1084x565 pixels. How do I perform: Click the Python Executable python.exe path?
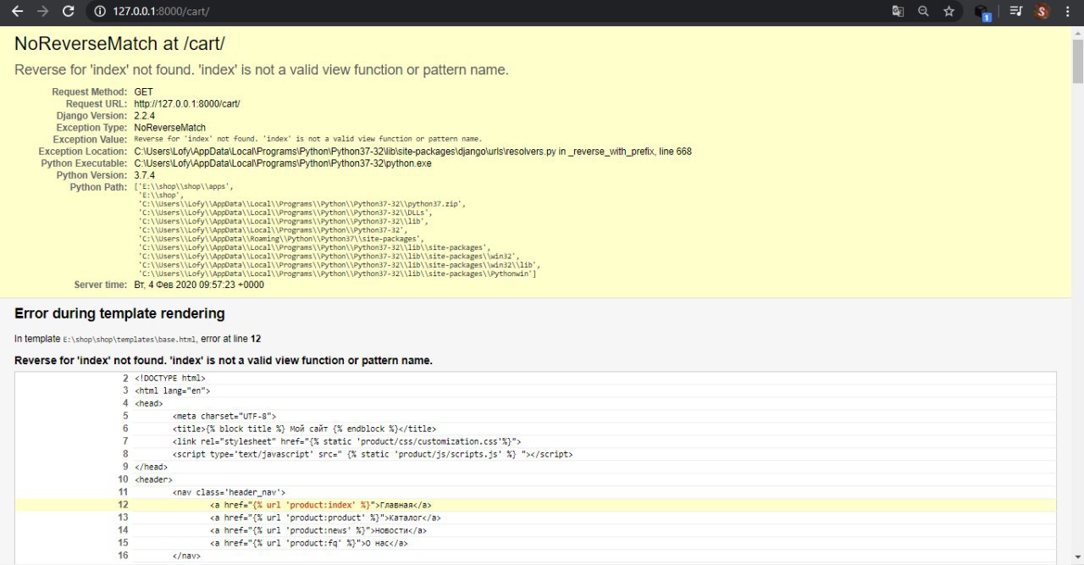coord(283,163)
